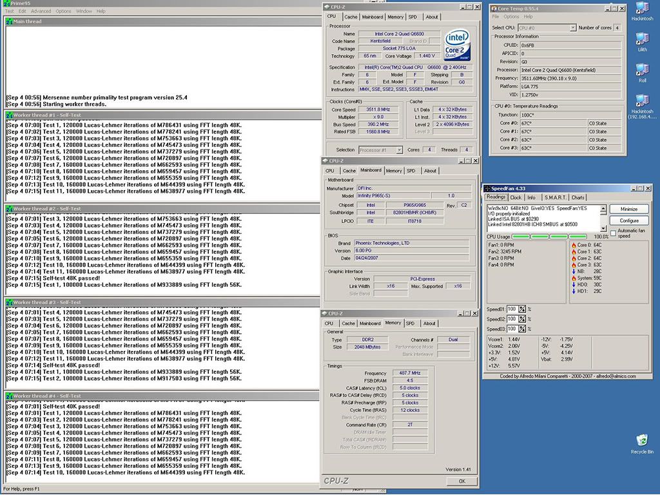This screenshot has height=495, width=660.
Task: Click the Speed02 spin arrows in SpeedFan
Action: click(x=522, y=319)
